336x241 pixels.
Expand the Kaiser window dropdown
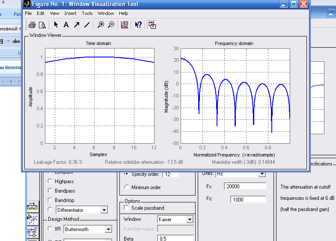point(190,220)
